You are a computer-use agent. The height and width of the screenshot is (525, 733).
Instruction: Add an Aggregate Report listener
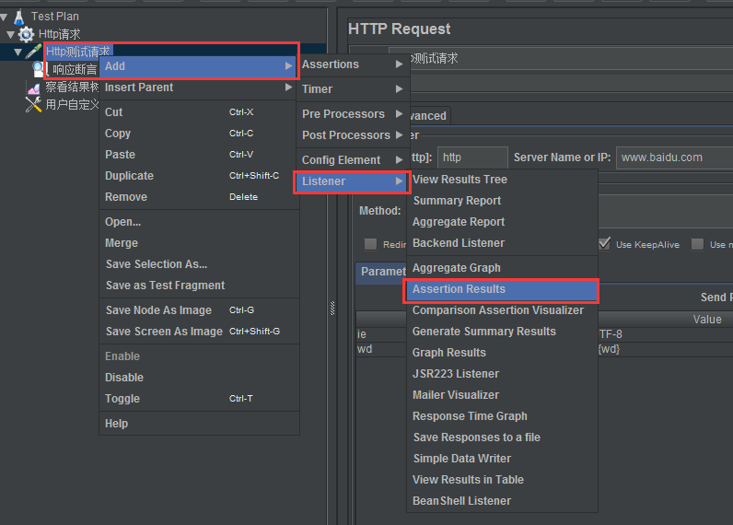pos(502,222)
